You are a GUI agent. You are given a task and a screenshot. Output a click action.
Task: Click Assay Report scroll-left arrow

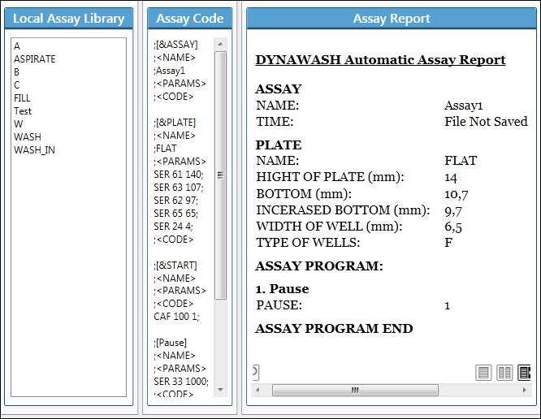258,390
